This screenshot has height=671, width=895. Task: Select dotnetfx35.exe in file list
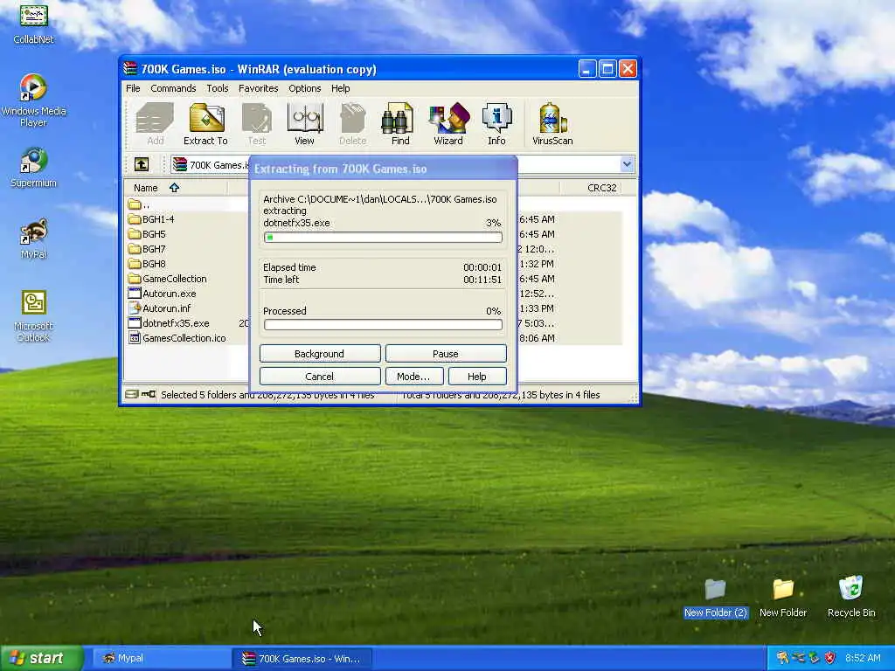pyautogui.click(x=169, y=323)
